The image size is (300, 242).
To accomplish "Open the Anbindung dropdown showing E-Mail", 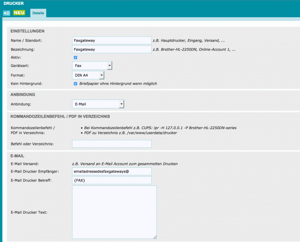I will (x=98, y=104).
